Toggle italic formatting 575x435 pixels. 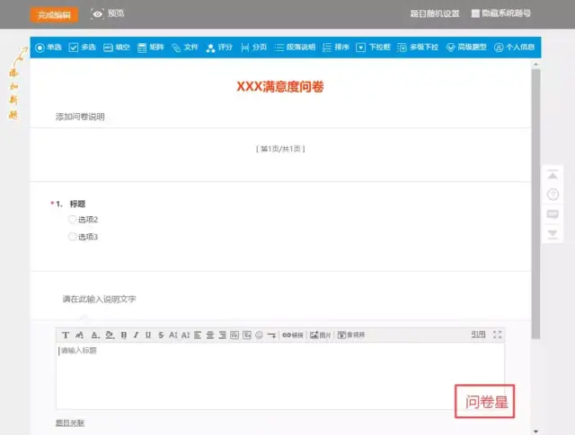pyautogui.click(x=136, y=335)
